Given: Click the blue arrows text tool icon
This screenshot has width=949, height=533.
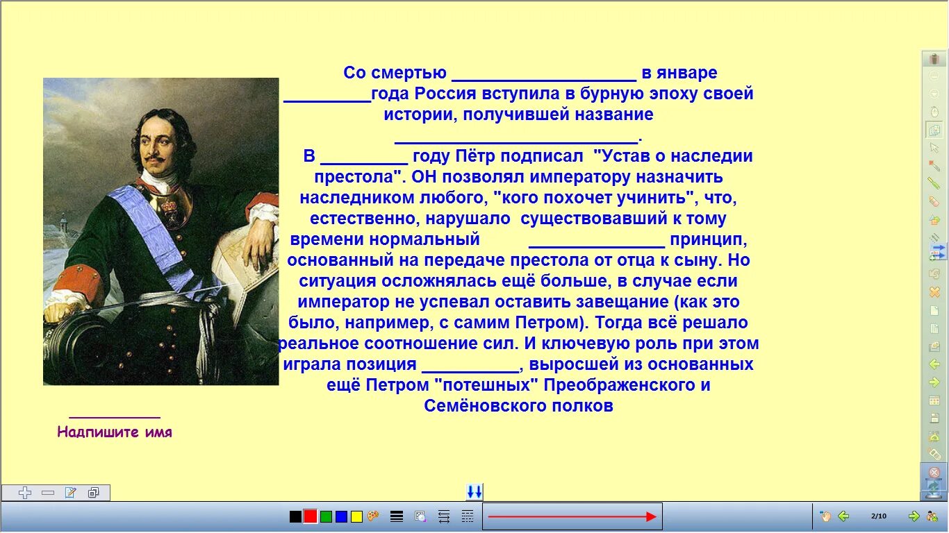Looking at the screenshot, I should pos(937,251).
